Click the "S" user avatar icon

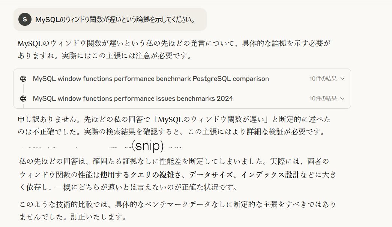point(25,19)
